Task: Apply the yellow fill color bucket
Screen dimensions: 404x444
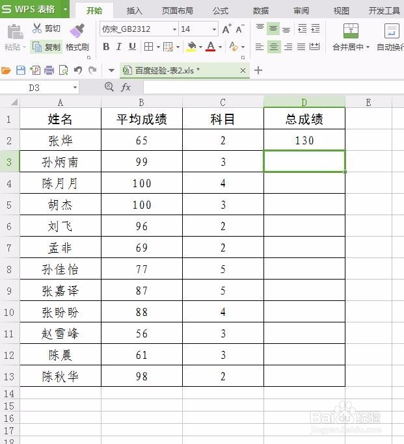Action: 191,47
